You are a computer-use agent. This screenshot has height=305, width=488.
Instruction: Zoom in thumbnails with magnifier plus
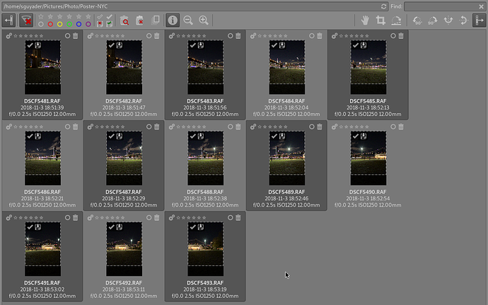pyautogui.click(x=204, y=21)
